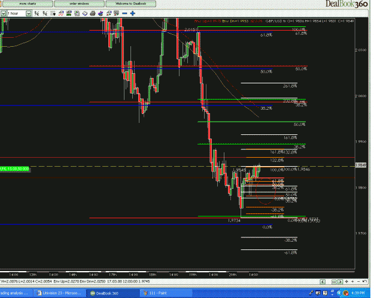Open the "more charts" tab
374x298 pixels.
point(28,4)
